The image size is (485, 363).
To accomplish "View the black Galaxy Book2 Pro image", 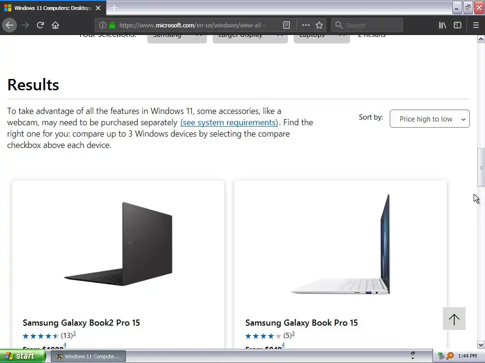I will point(118,244).
